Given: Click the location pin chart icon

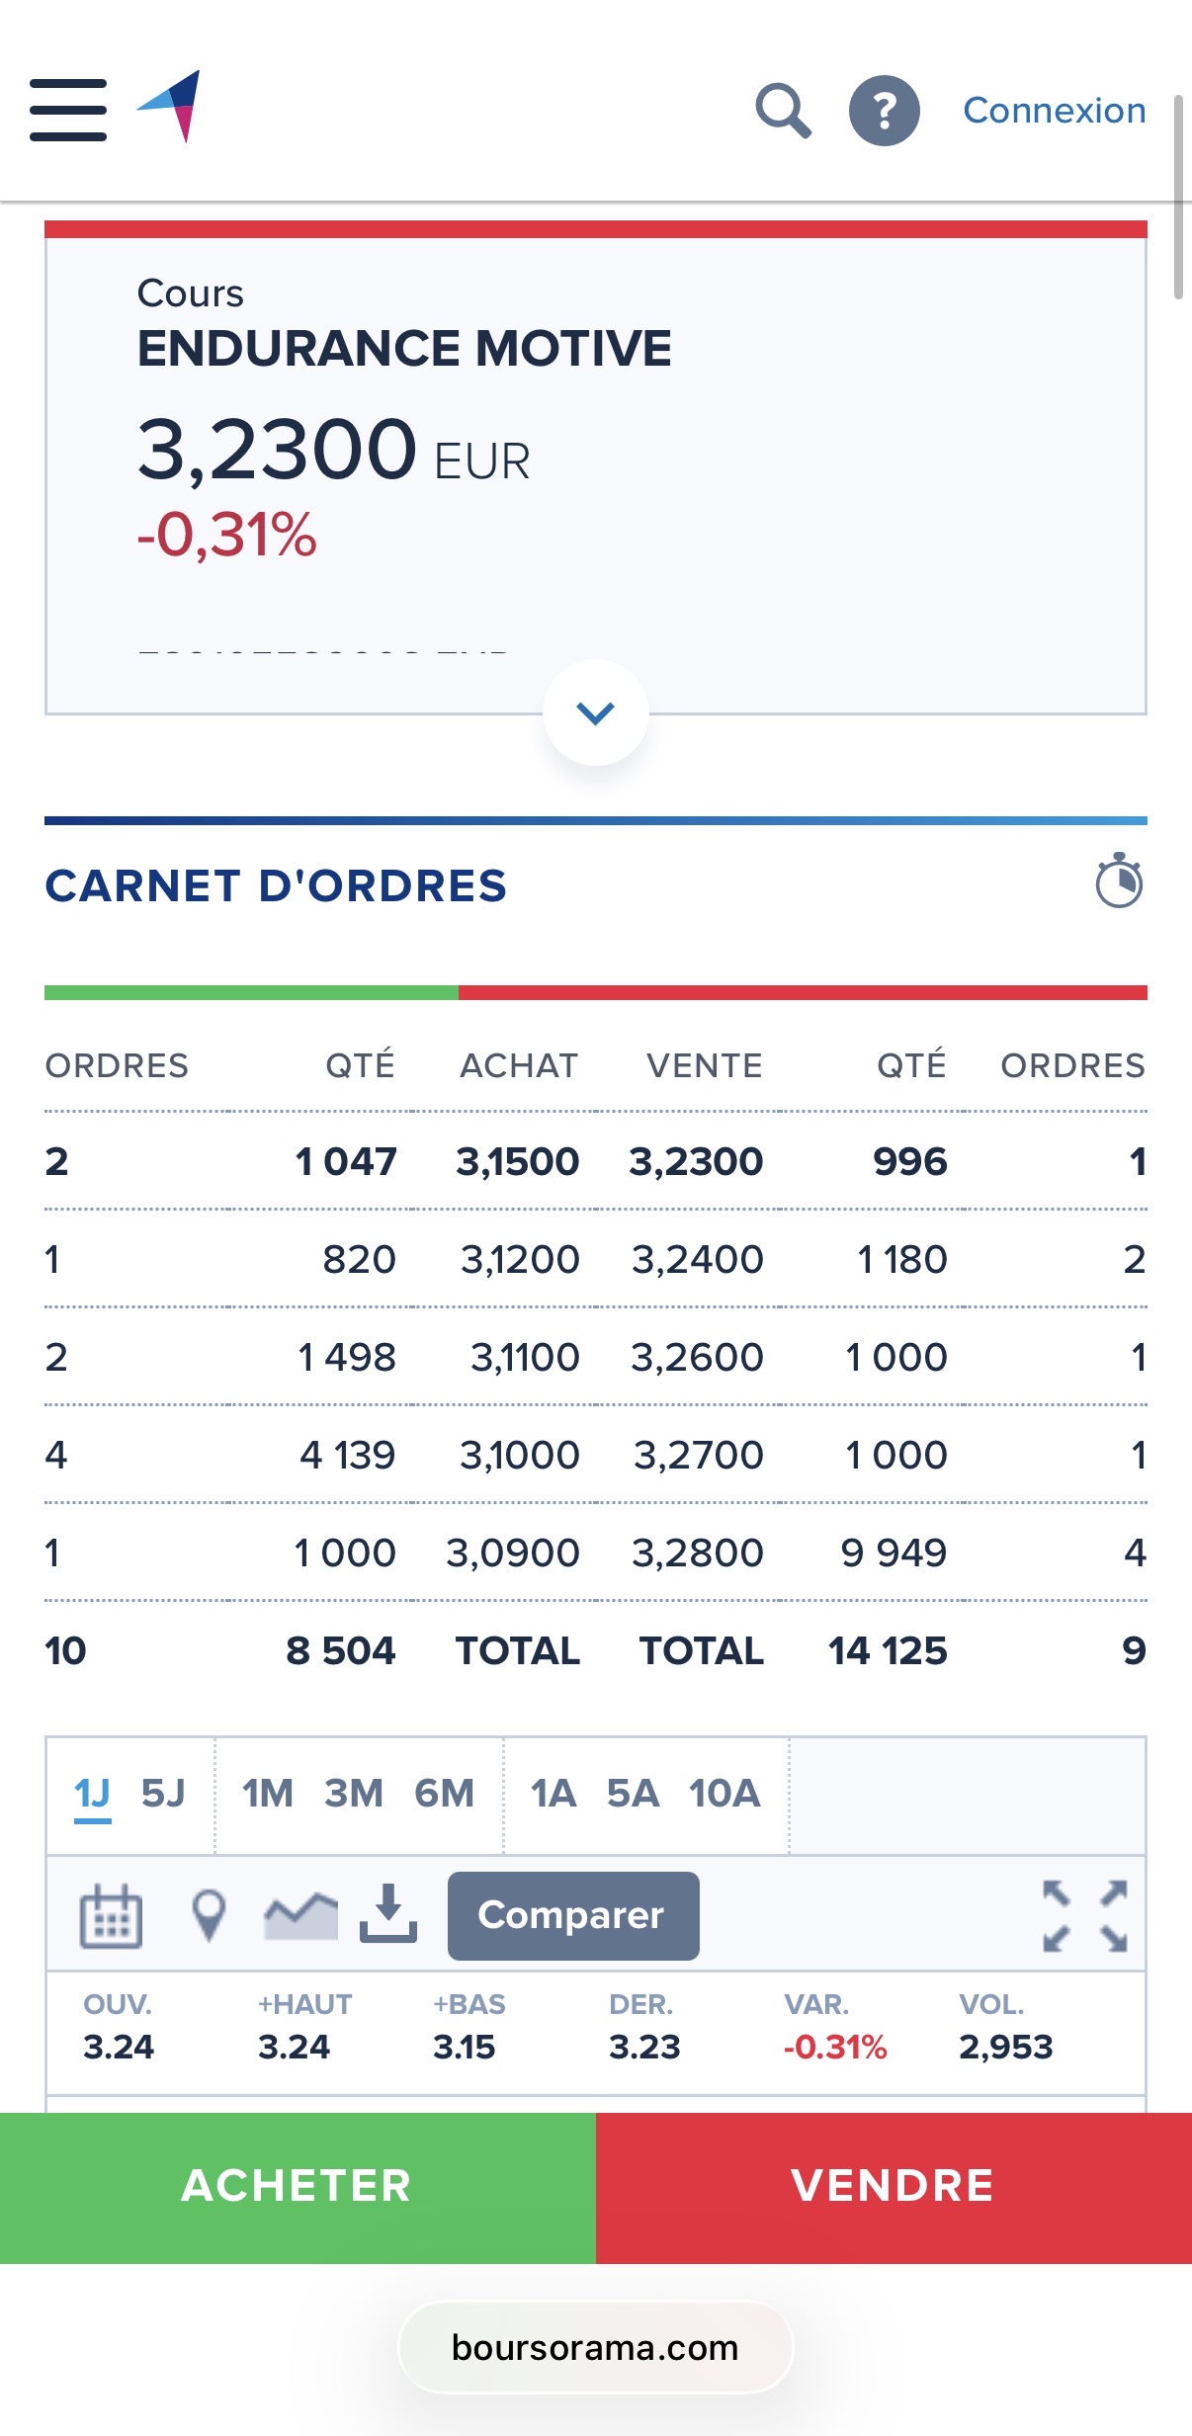Looking at the screenshot, I should click(209, 1915).
